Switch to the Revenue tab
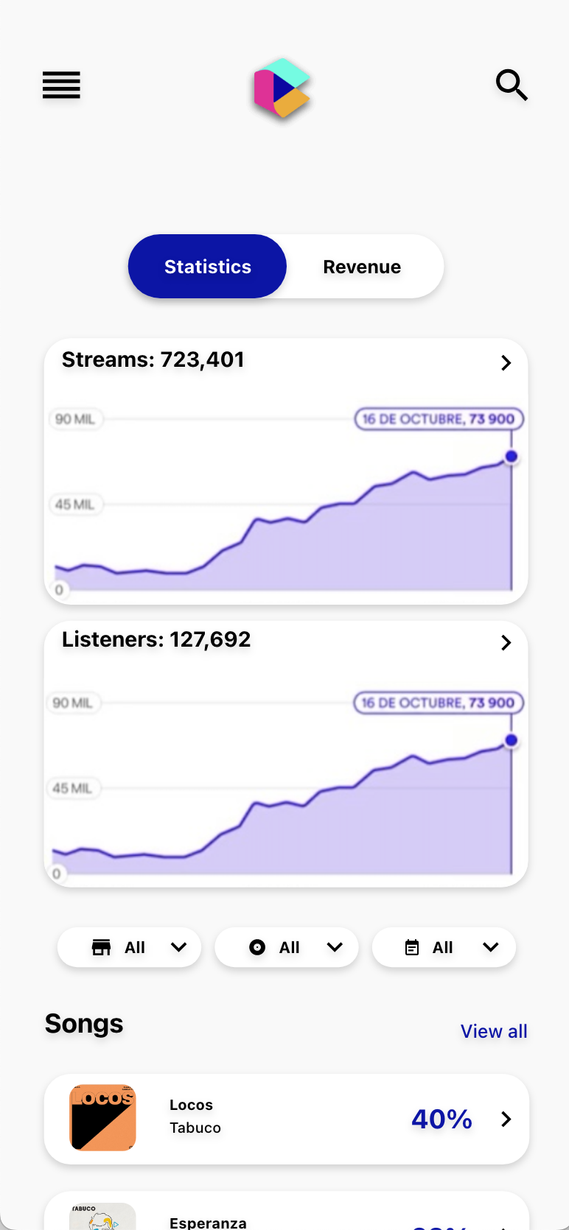Screen dimensions: 569x1230 pyautogui.click(x=362, y=267)
